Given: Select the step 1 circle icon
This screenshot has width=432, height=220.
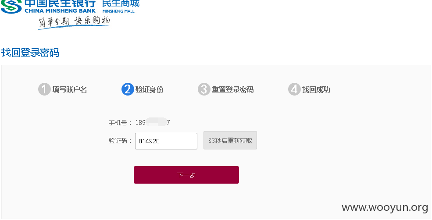Looking at the screenshot, I should point(44,89).
